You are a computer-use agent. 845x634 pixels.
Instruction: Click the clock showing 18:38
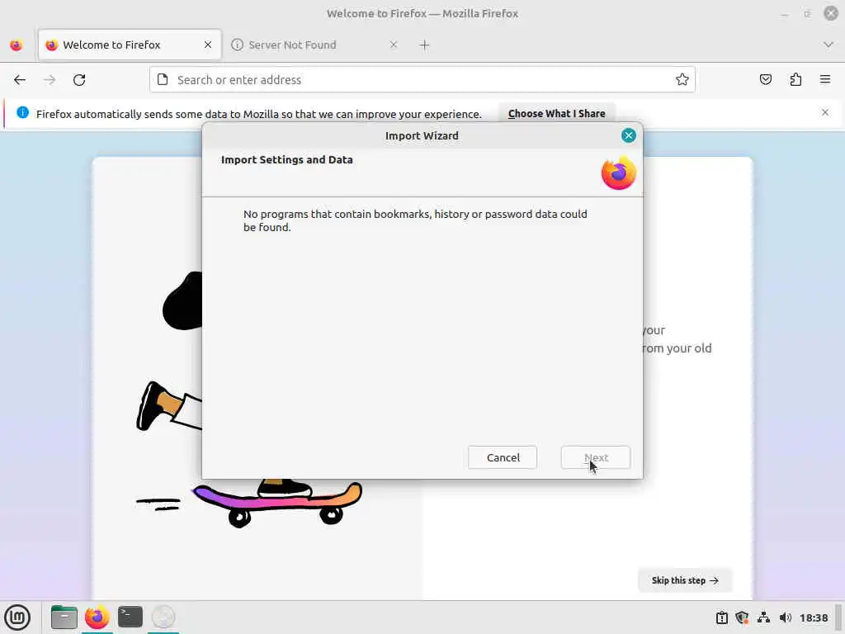click(x=814, y=617)
